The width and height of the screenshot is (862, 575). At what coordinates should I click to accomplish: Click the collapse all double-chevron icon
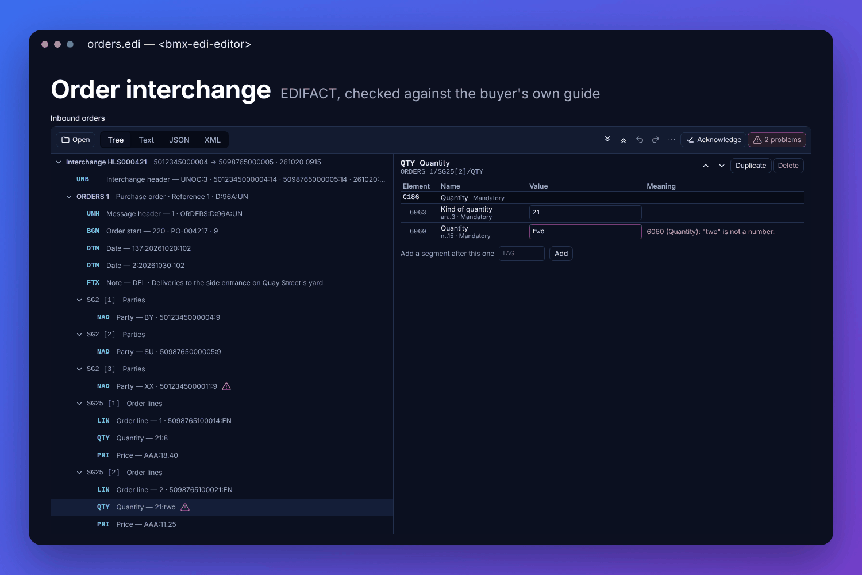624,140
